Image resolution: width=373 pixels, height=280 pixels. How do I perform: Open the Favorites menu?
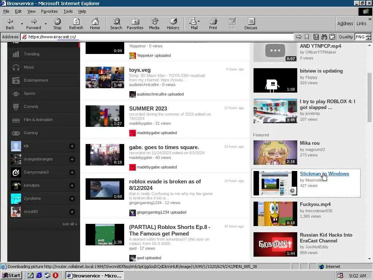[49, 11]
